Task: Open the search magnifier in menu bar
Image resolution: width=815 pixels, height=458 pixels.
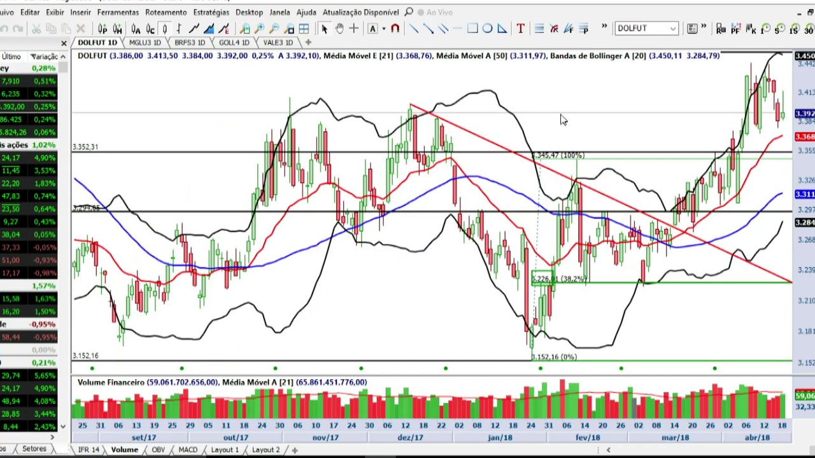Action: 409,12
